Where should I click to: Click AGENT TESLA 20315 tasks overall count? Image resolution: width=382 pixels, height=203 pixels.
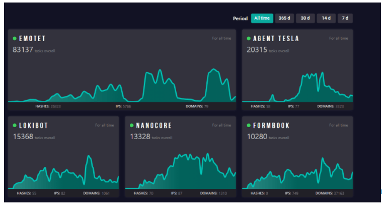click(x=268, y=50)
